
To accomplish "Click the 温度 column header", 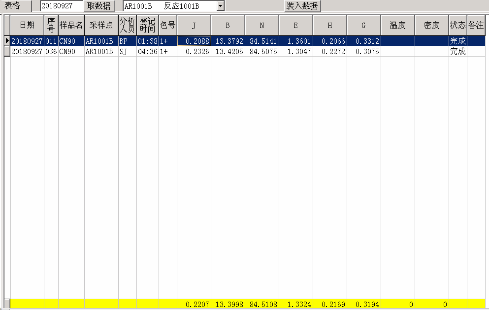I will point(397,25).
